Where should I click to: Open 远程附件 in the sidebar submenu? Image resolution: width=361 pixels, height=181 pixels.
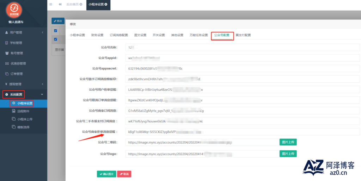point(24,111)
